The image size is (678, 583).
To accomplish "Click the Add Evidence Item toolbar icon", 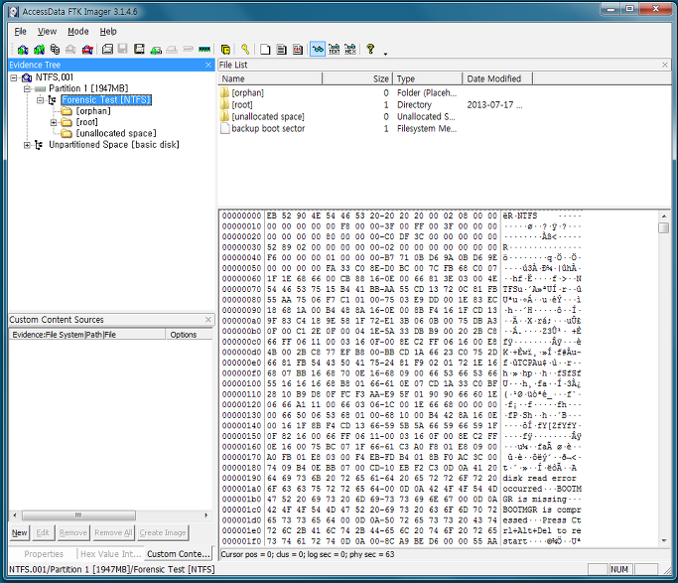I will tap(23, 50).
